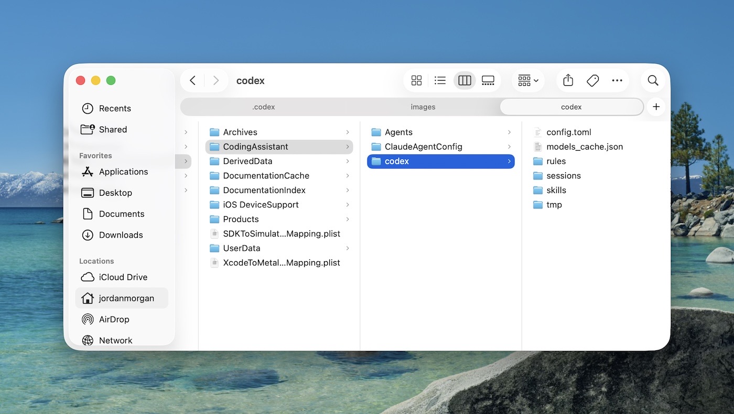Switch to the images tab

click(x=423, y=107)
